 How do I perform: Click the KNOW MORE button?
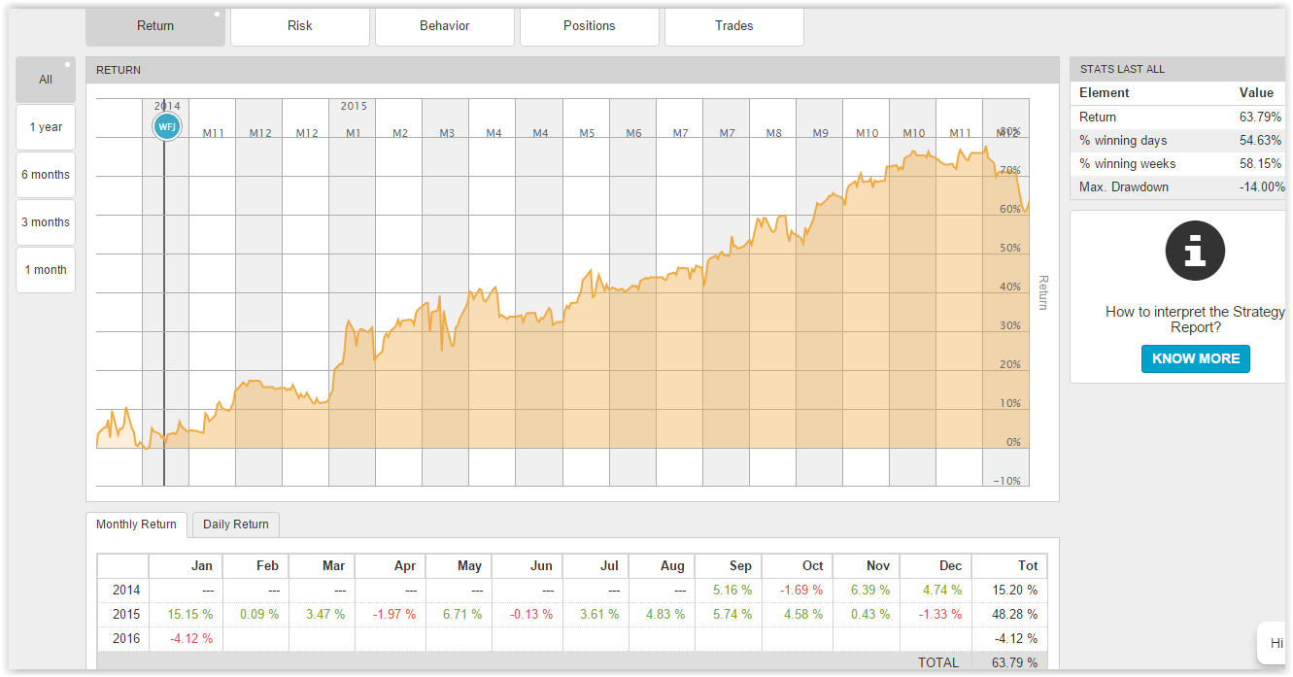[1196, 358]
